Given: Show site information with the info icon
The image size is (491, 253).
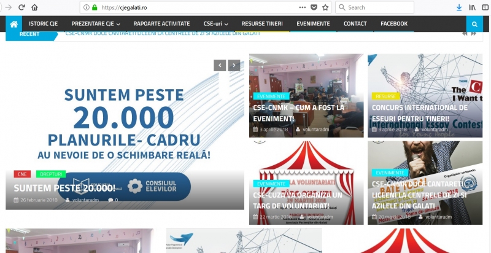Looking at the screenshot, I should pos(87,7).
